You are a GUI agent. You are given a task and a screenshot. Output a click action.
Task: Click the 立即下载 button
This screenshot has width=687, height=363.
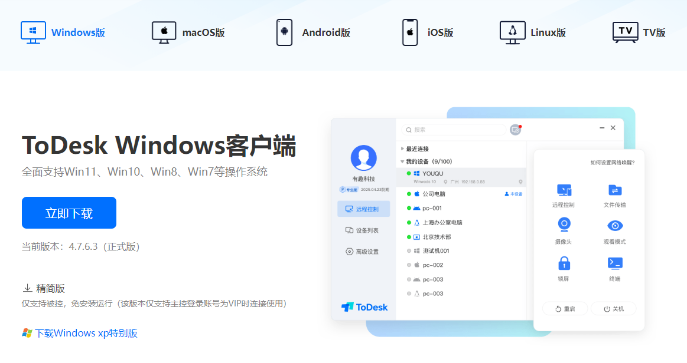[69, 213]
